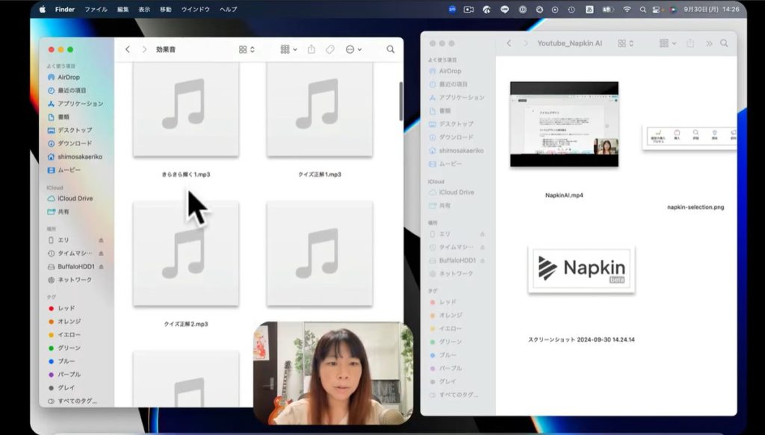
Task: Select the レッド red tag in sidebar
Action: pyautogui.click(x=66, y=308)
